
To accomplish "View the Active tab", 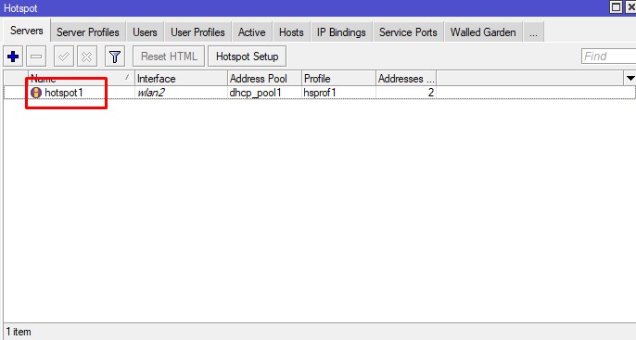I will coord(251,32).
